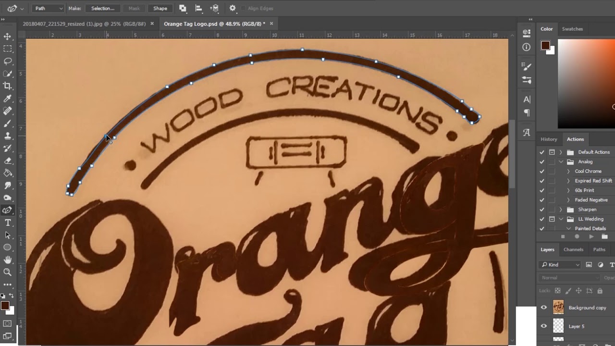Toggle Quick Mask mode
Screen dimensions: 615x346
click(x=7, y=323)
